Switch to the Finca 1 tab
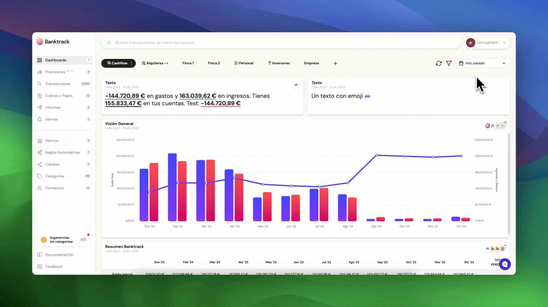 (x=188, y=63)
